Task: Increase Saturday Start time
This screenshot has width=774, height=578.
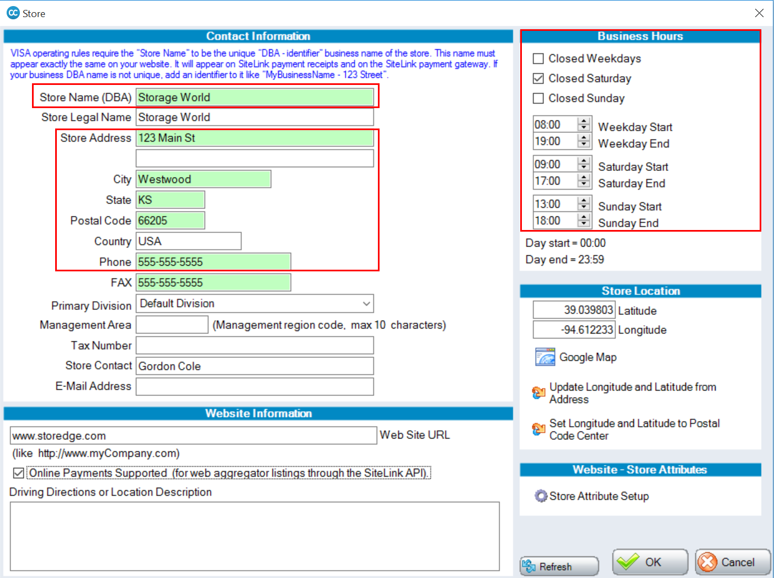Action: coord(584,160)
